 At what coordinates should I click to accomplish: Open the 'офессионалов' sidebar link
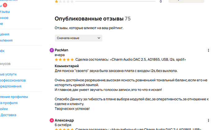(13, 80)
